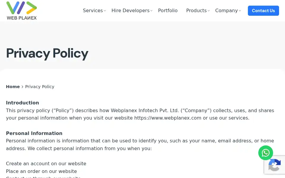Click the breadcrumb separator chevron
Image resolution: width=285 pixels, height=178 pixels.
(x=22, y=87)
